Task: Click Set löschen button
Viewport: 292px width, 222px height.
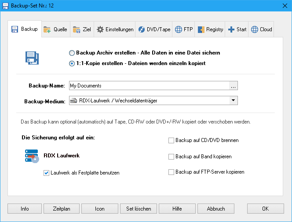Action: click(x=139, y=209)
